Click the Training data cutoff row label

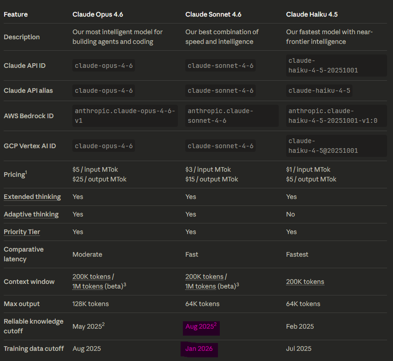(34, 349)
